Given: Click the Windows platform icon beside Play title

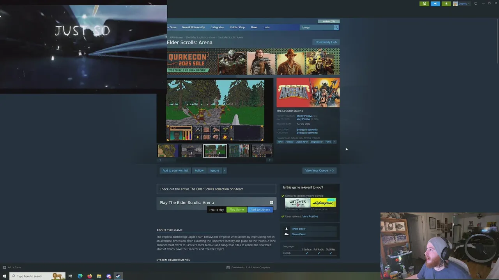Looking at the screenshot, I should click(x=271, y=202).
